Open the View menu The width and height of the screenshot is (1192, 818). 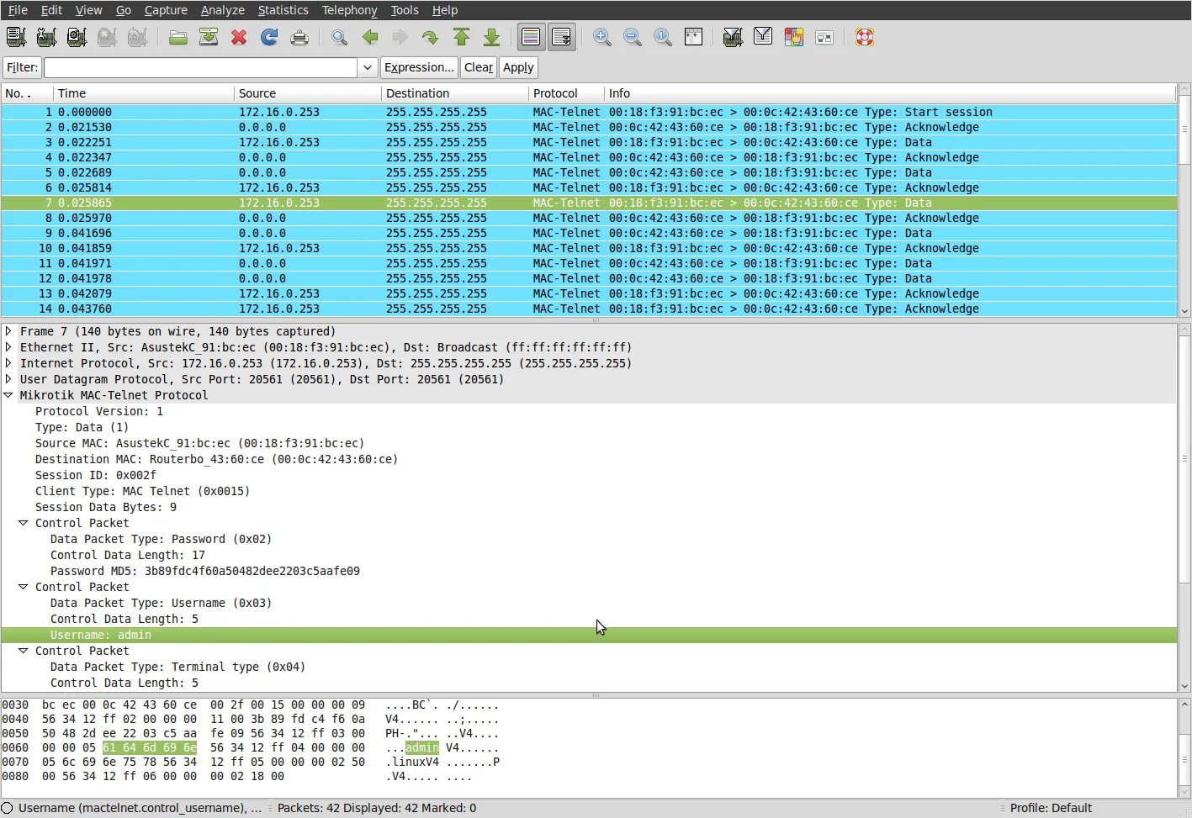coord(88,10)
